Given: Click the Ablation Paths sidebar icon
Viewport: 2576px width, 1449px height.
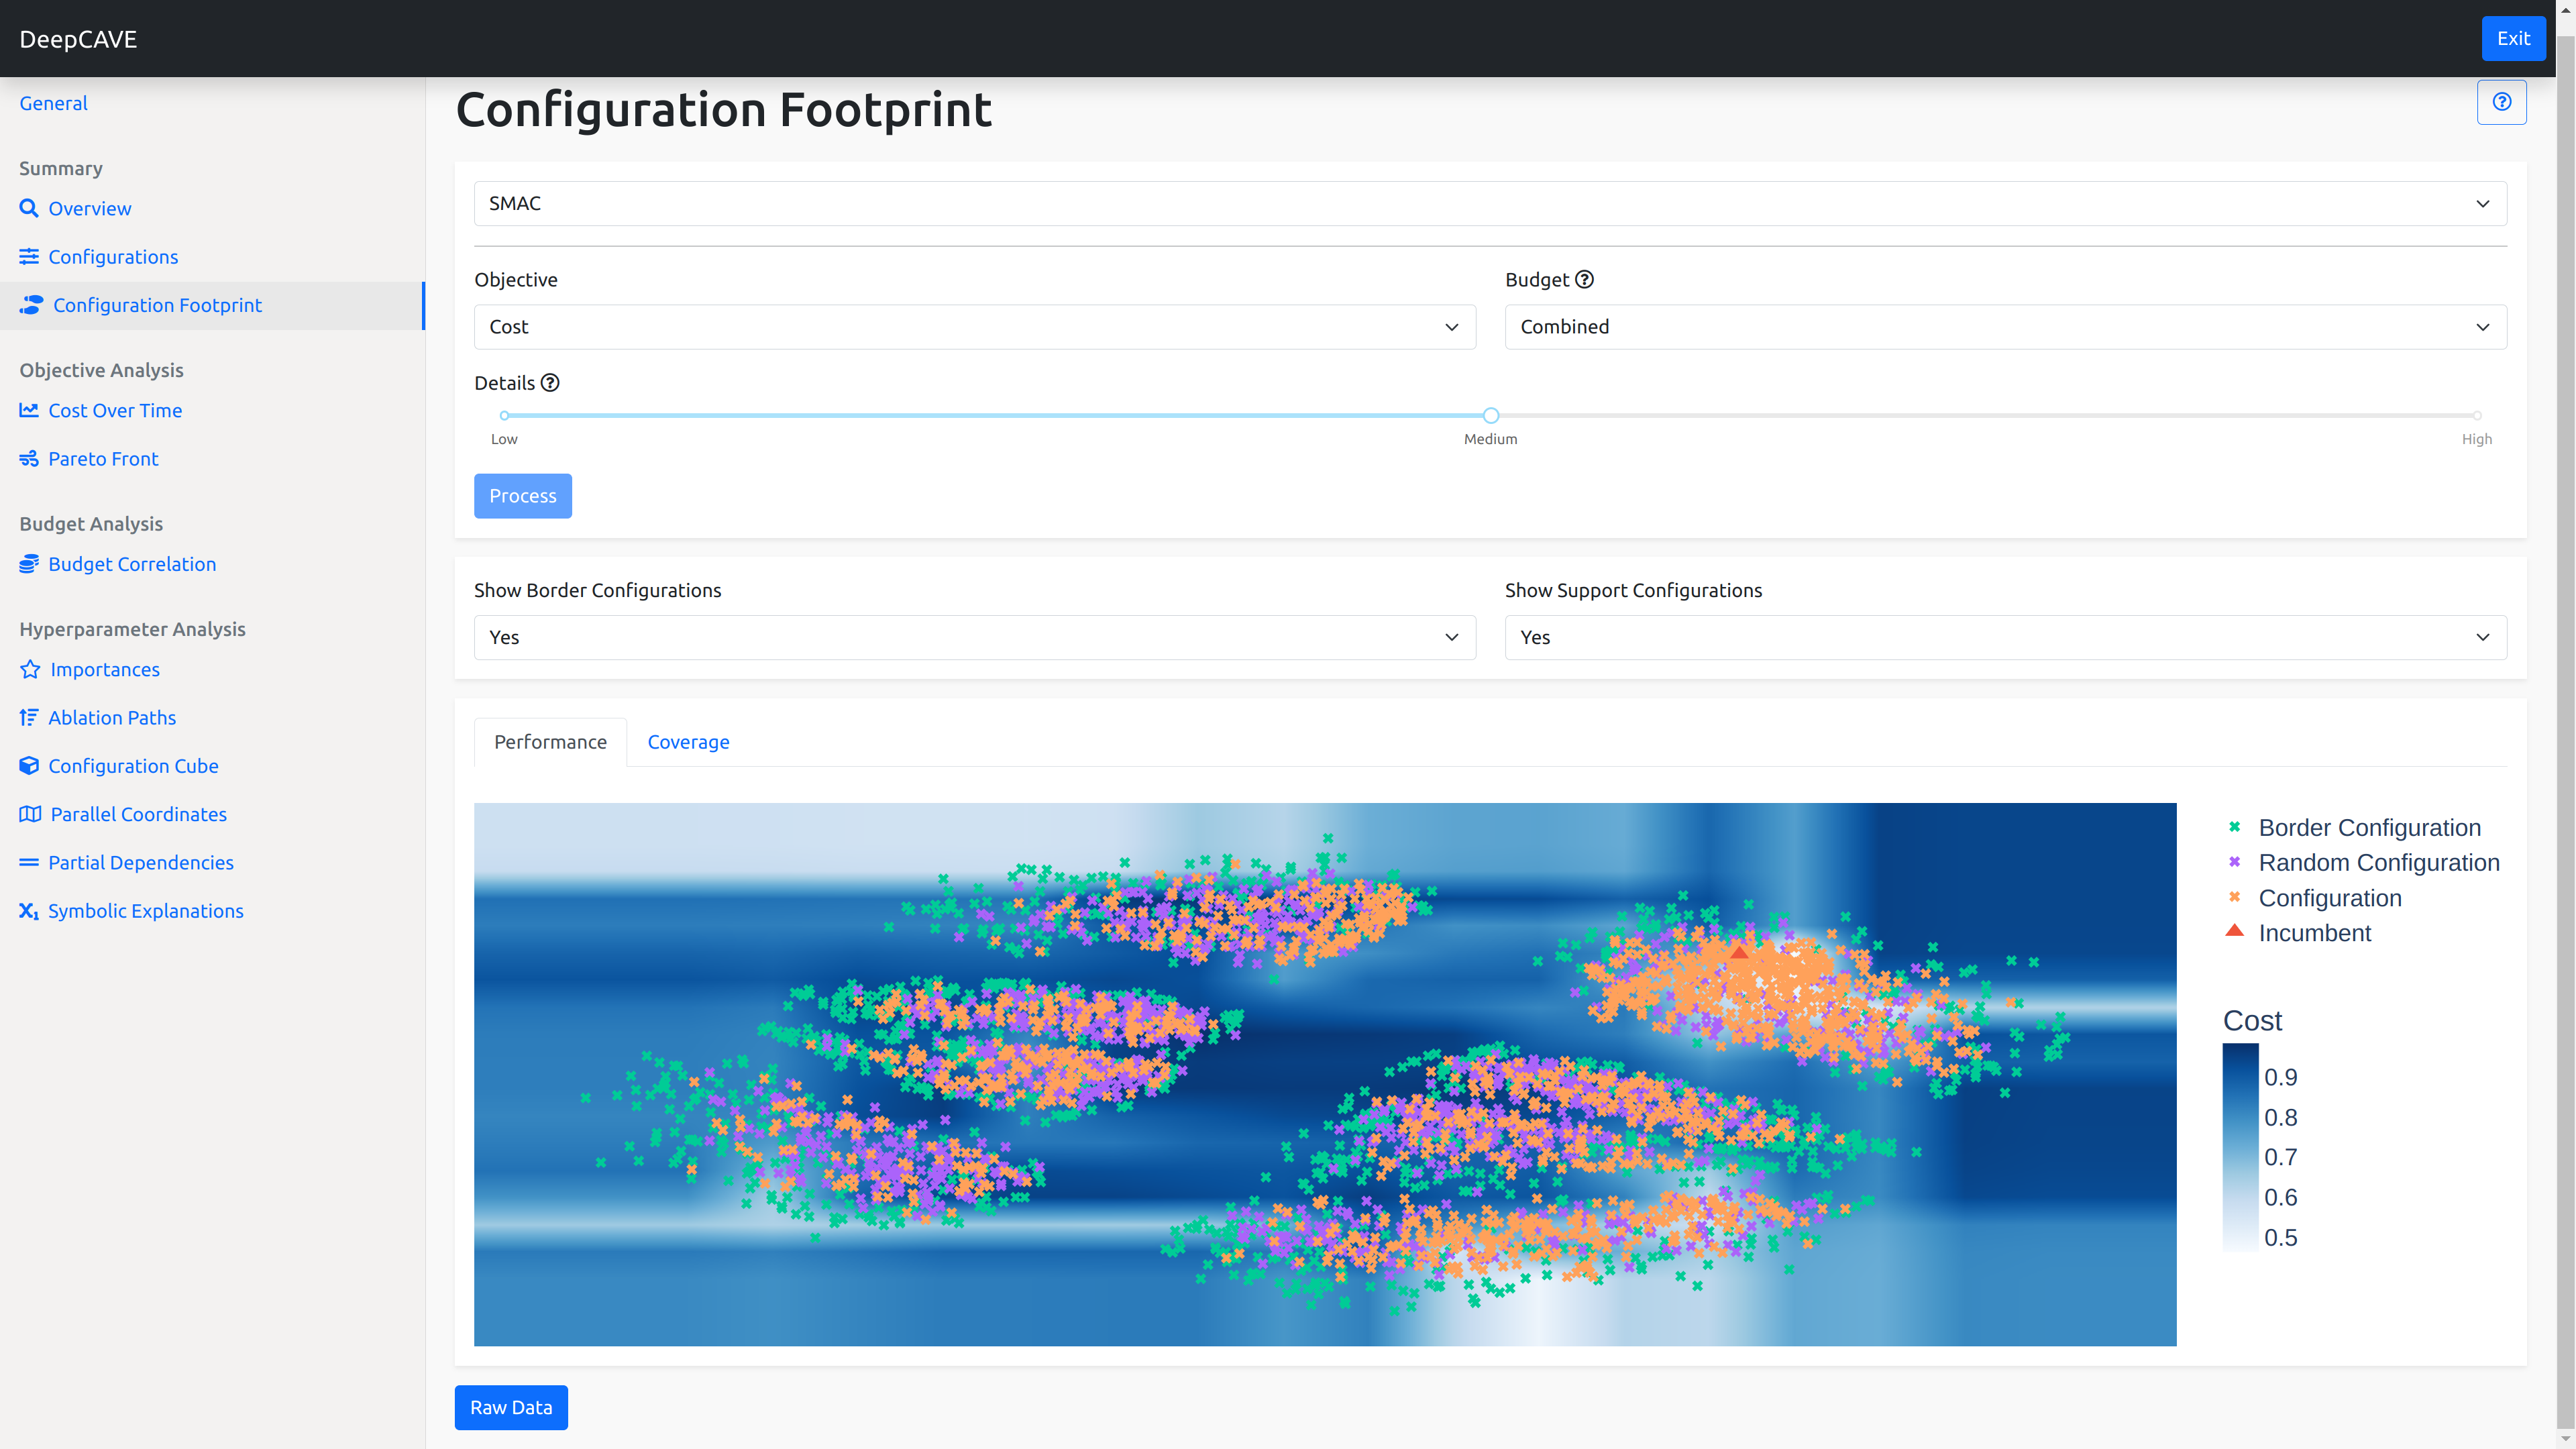Looking at the screenshot, I should [28, 716].
